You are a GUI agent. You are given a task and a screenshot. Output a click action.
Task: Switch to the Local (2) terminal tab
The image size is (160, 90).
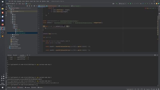(22, 55)
